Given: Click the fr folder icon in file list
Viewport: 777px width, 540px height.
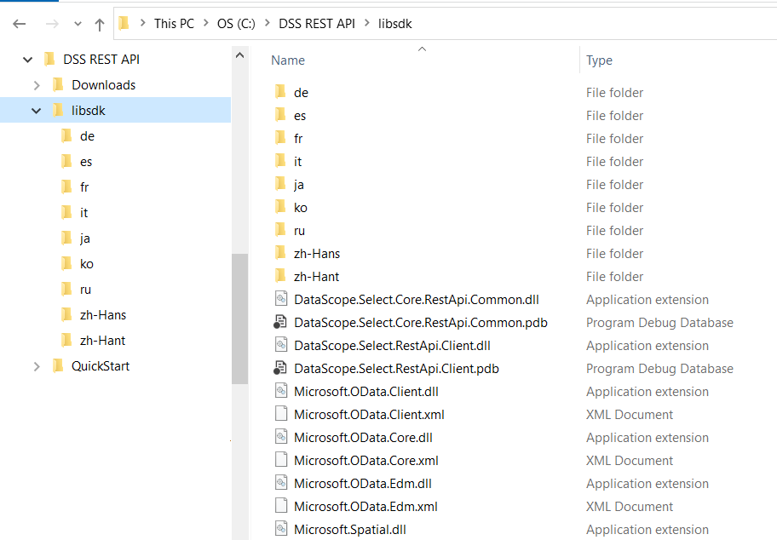Looking at the screenshot, I should pos(280,138).
